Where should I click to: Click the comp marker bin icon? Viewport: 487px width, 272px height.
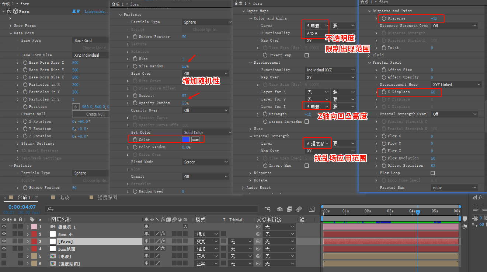(465, 219)
